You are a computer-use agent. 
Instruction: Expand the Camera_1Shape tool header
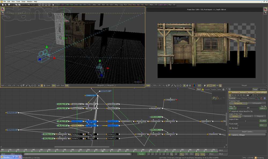(x=230, y=135)
